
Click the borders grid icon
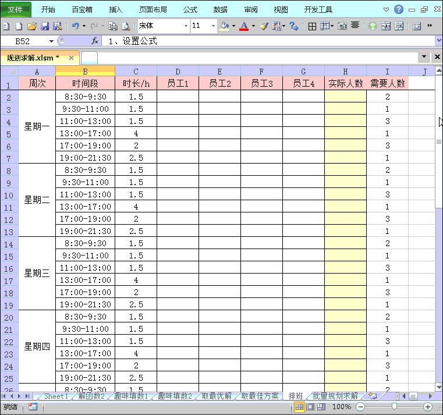click(x=312, y=26)
